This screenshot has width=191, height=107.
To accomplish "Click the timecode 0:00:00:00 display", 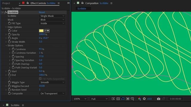I will point(175,99).
